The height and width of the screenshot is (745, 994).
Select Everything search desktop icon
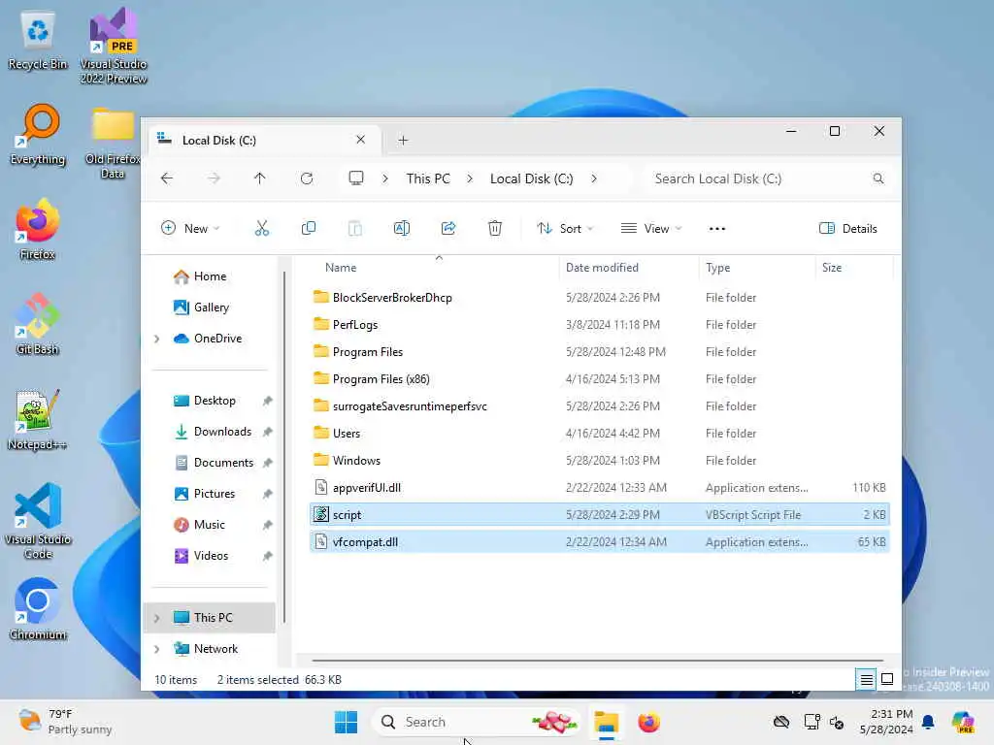[x=38, y=135]
